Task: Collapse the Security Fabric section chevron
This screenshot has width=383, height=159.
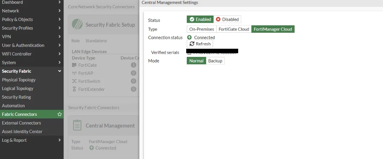Action: 59,71
